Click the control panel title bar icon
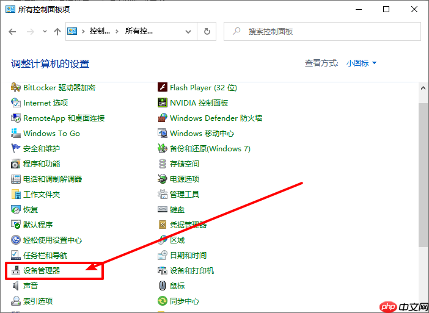Viewport: 429px width, 313px height. coord(10,9)
